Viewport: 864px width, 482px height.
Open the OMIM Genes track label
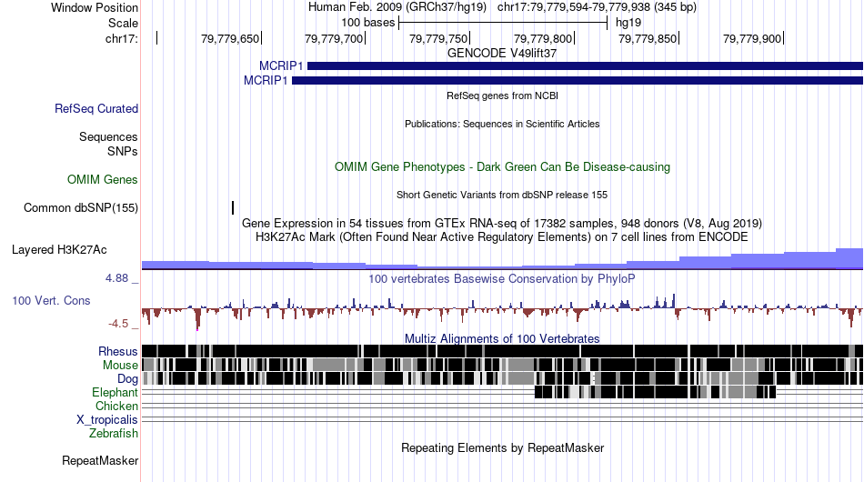tap(103, 179)
